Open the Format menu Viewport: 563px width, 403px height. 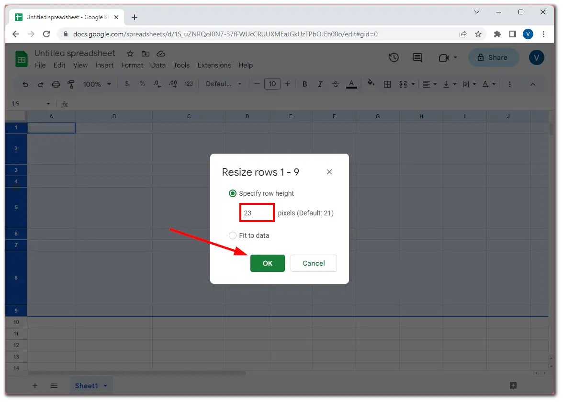click(132, 65)
